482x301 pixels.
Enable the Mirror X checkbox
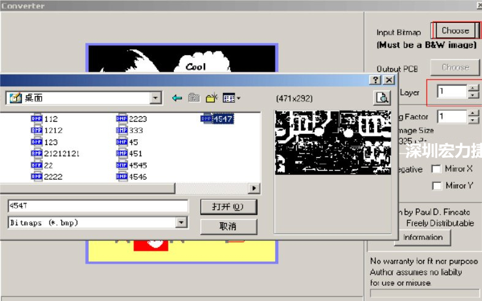click(x=437, y=169)
